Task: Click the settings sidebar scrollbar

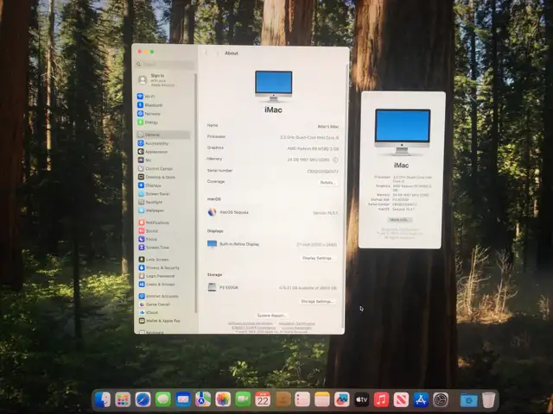Action: click(196, 193)
